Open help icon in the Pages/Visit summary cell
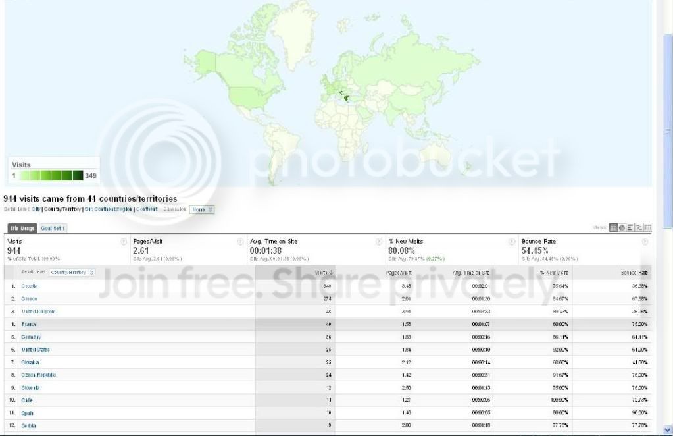This screenshot has width=673, height=436. (x=240, y=242)
